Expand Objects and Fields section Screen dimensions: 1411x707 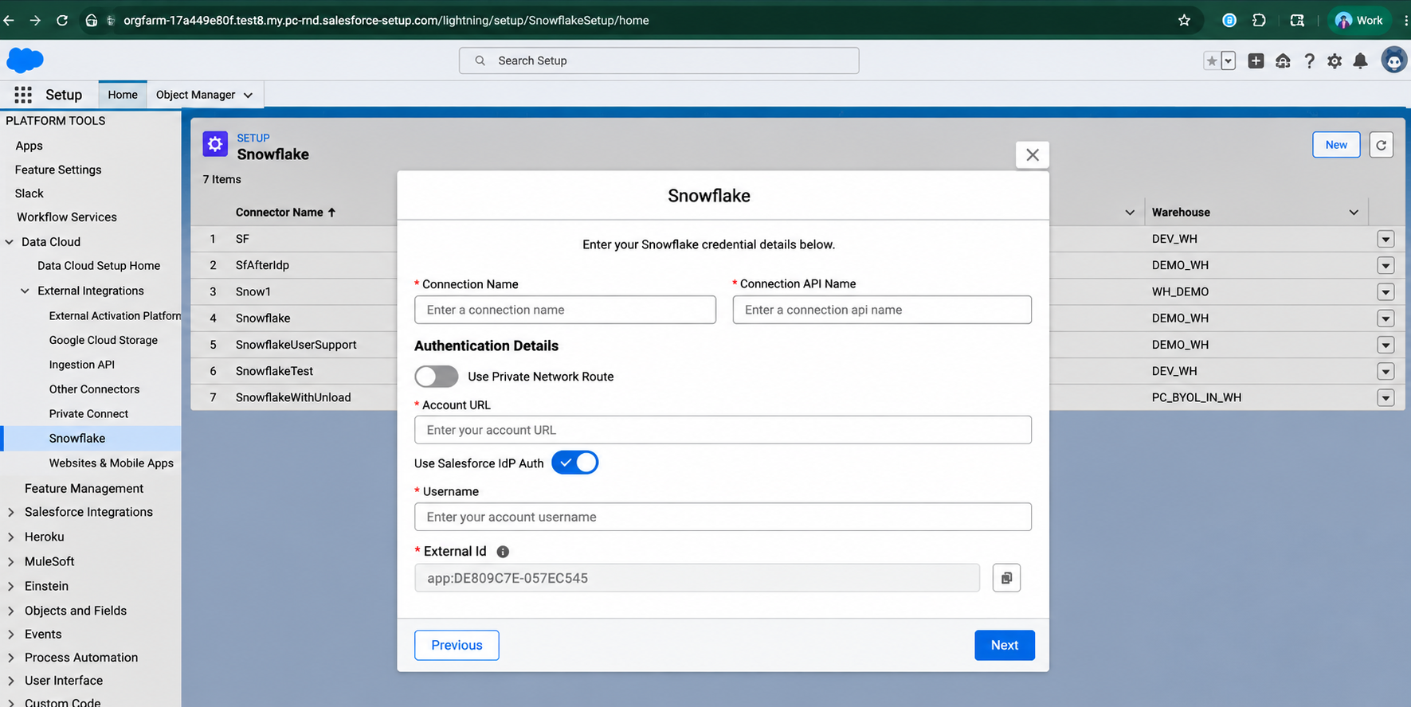(11, 611)
